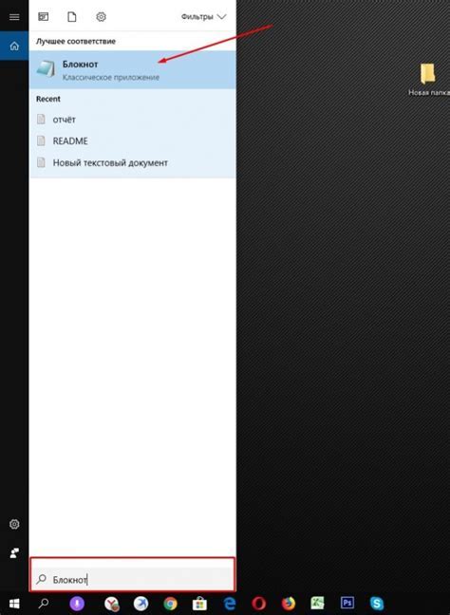
Task: Launch Opera browser from taskbar
Action: 258,604
